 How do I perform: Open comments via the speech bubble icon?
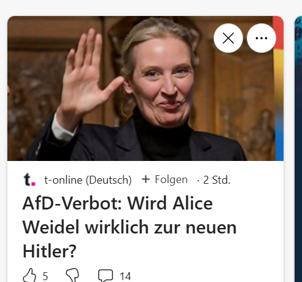pyautogui.click(x=106, y=276)
